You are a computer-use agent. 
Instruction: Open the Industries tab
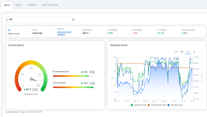(x=32, y=5)
